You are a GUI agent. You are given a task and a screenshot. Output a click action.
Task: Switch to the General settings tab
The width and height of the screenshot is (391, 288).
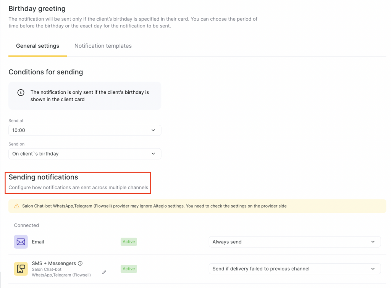click(37, 46)
